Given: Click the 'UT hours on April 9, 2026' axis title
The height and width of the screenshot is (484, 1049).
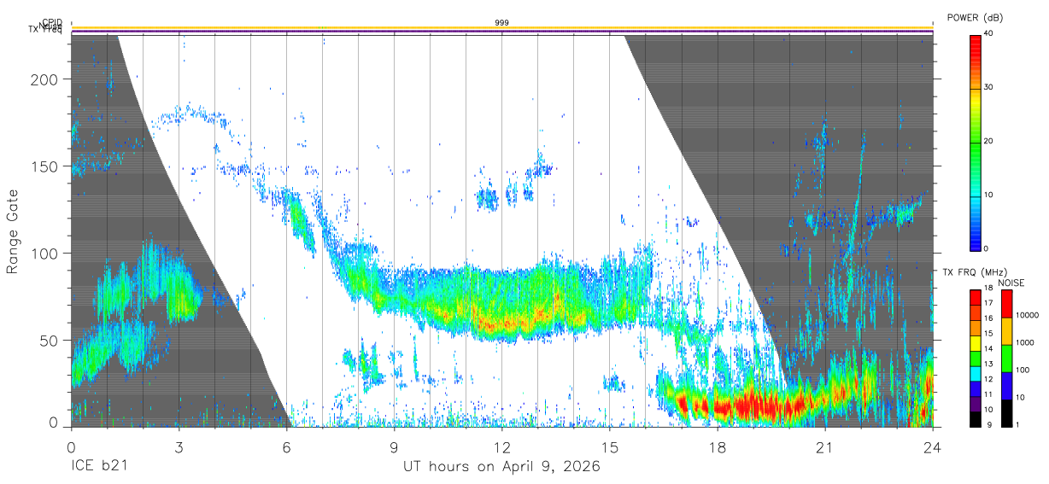Looking at the screenshot, I should click(501, 467).
